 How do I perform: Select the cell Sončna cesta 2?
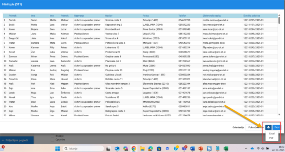pyautogui.click(x=113, y=20)
